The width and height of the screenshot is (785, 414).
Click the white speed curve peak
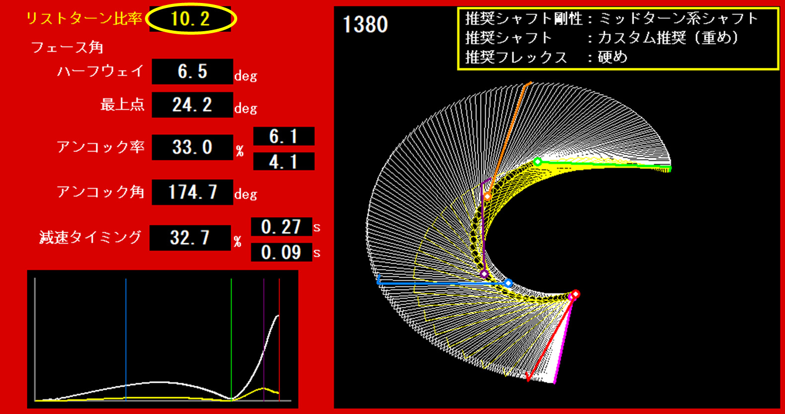point(277,316)
